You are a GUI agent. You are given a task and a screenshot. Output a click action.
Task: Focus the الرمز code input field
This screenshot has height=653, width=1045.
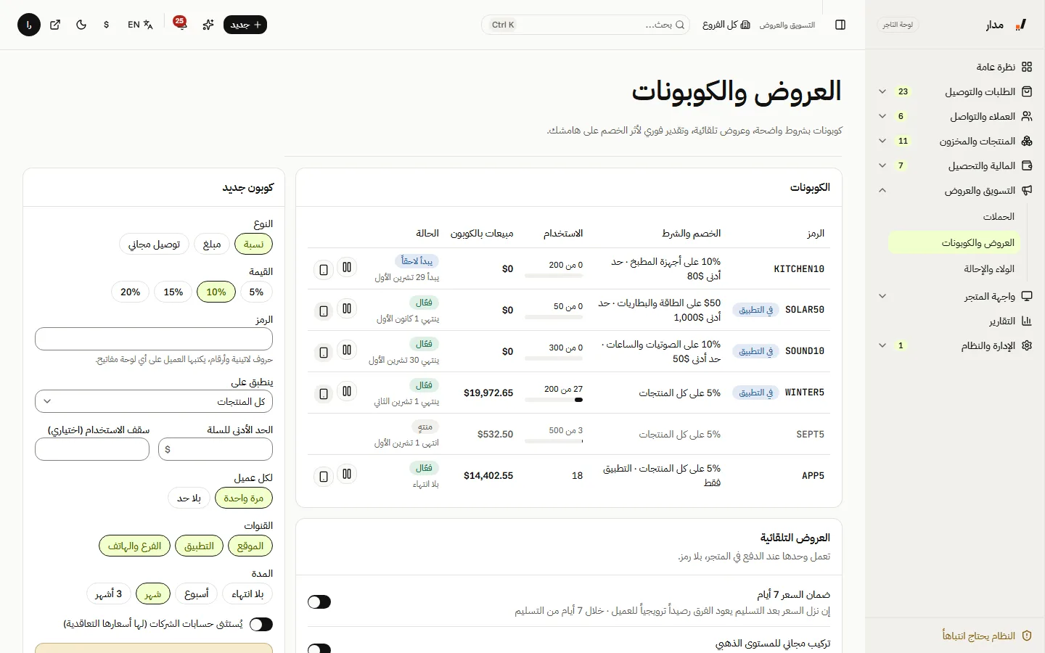(154, 339)
